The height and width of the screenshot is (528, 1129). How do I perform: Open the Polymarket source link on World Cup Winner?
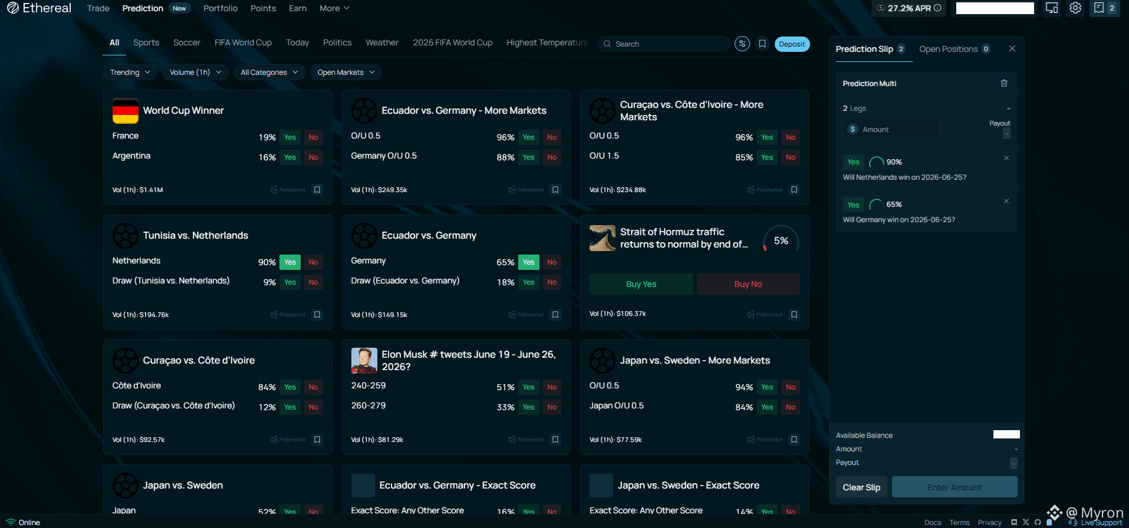coord(288,190)
